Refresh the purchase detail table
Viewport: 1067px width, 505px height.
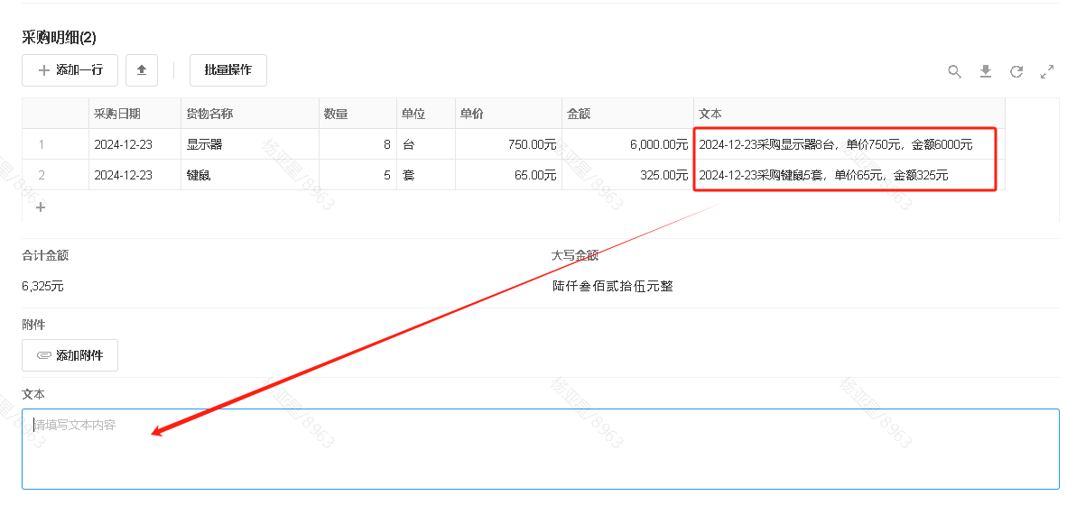point(1016,71)
